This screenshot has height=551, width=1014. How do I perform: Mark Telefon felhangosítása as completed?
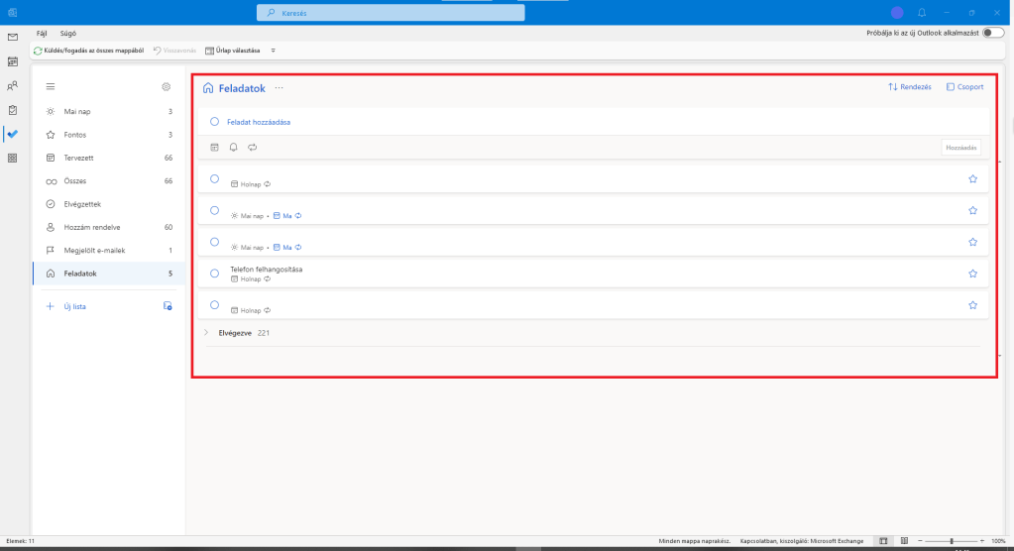coord(214,273)
